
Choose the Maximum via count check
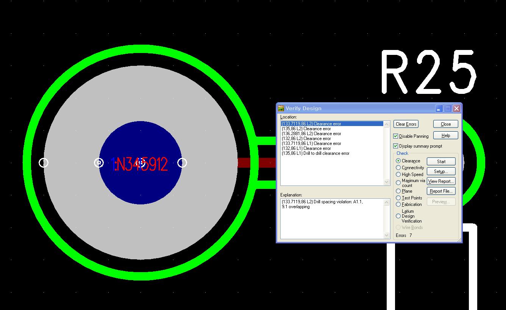coord(398,183)
